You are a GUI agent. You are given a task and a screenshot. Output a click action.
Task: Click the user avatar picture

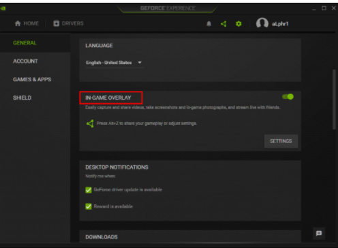coord(262,23)
